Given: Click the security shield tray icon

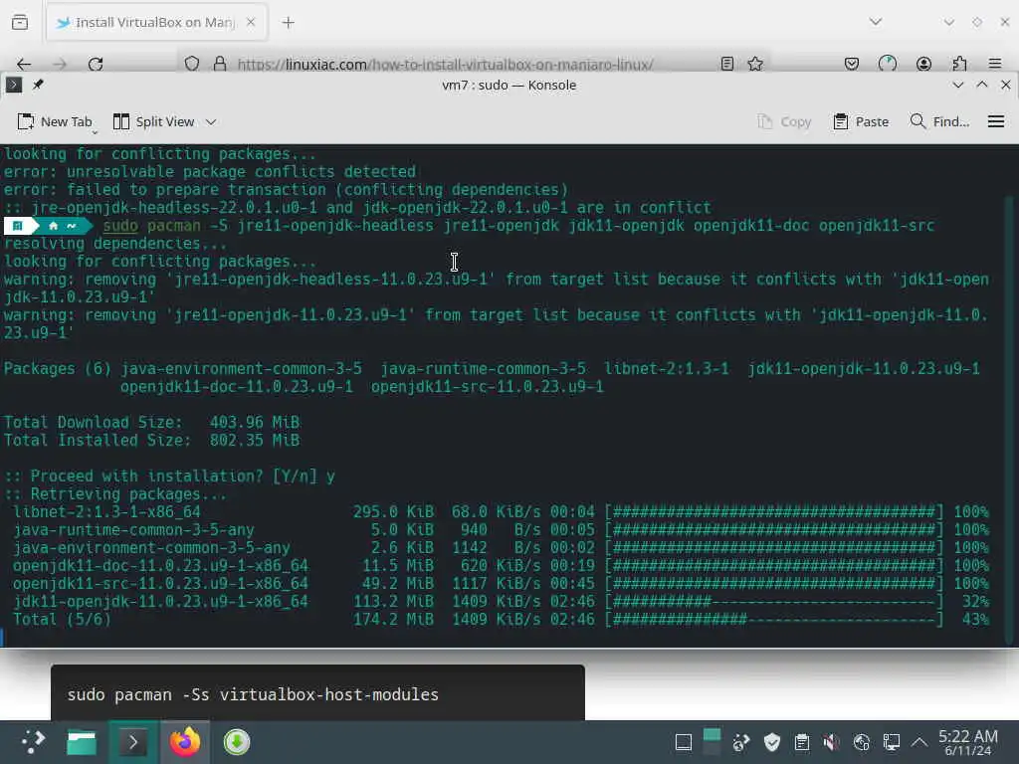Looking at the screenshot, I should [771, 742].
